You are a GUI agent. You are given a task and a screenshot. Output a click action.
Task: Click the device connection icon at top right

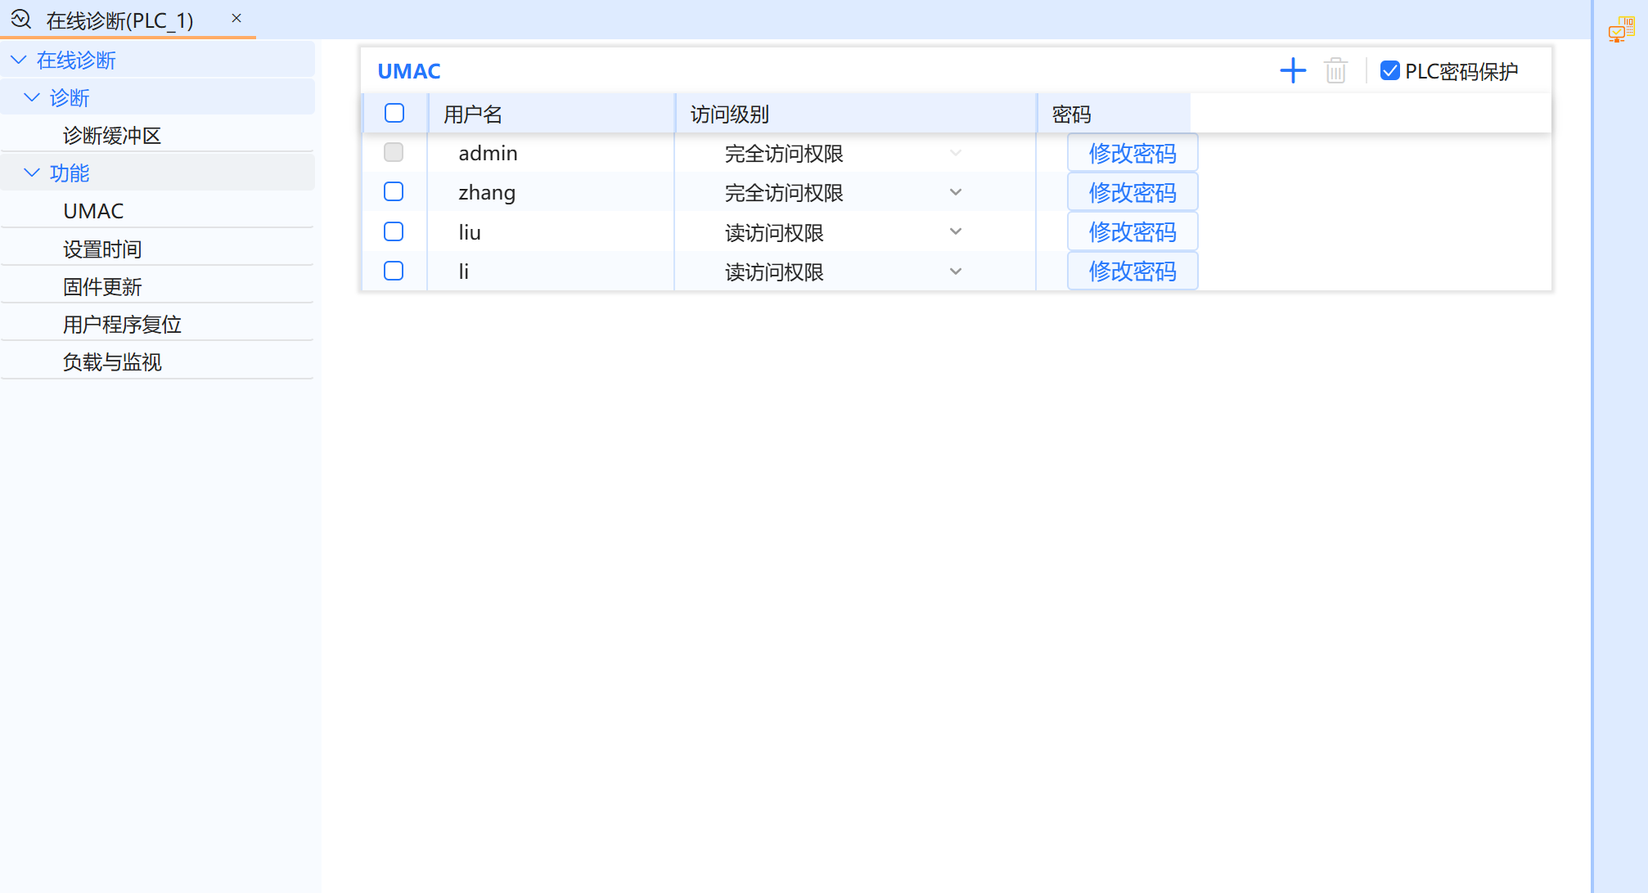click(x=1620, y=29)
